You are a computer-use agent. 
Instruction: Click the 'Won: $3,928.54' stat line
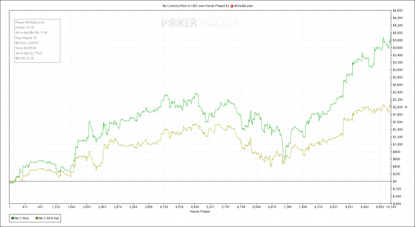click(25, 48)
